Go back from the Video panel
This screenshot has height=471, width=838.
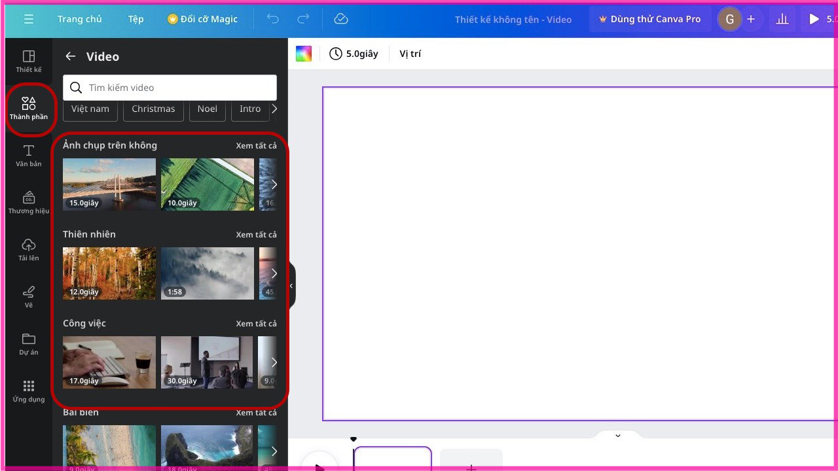point(70,56)
